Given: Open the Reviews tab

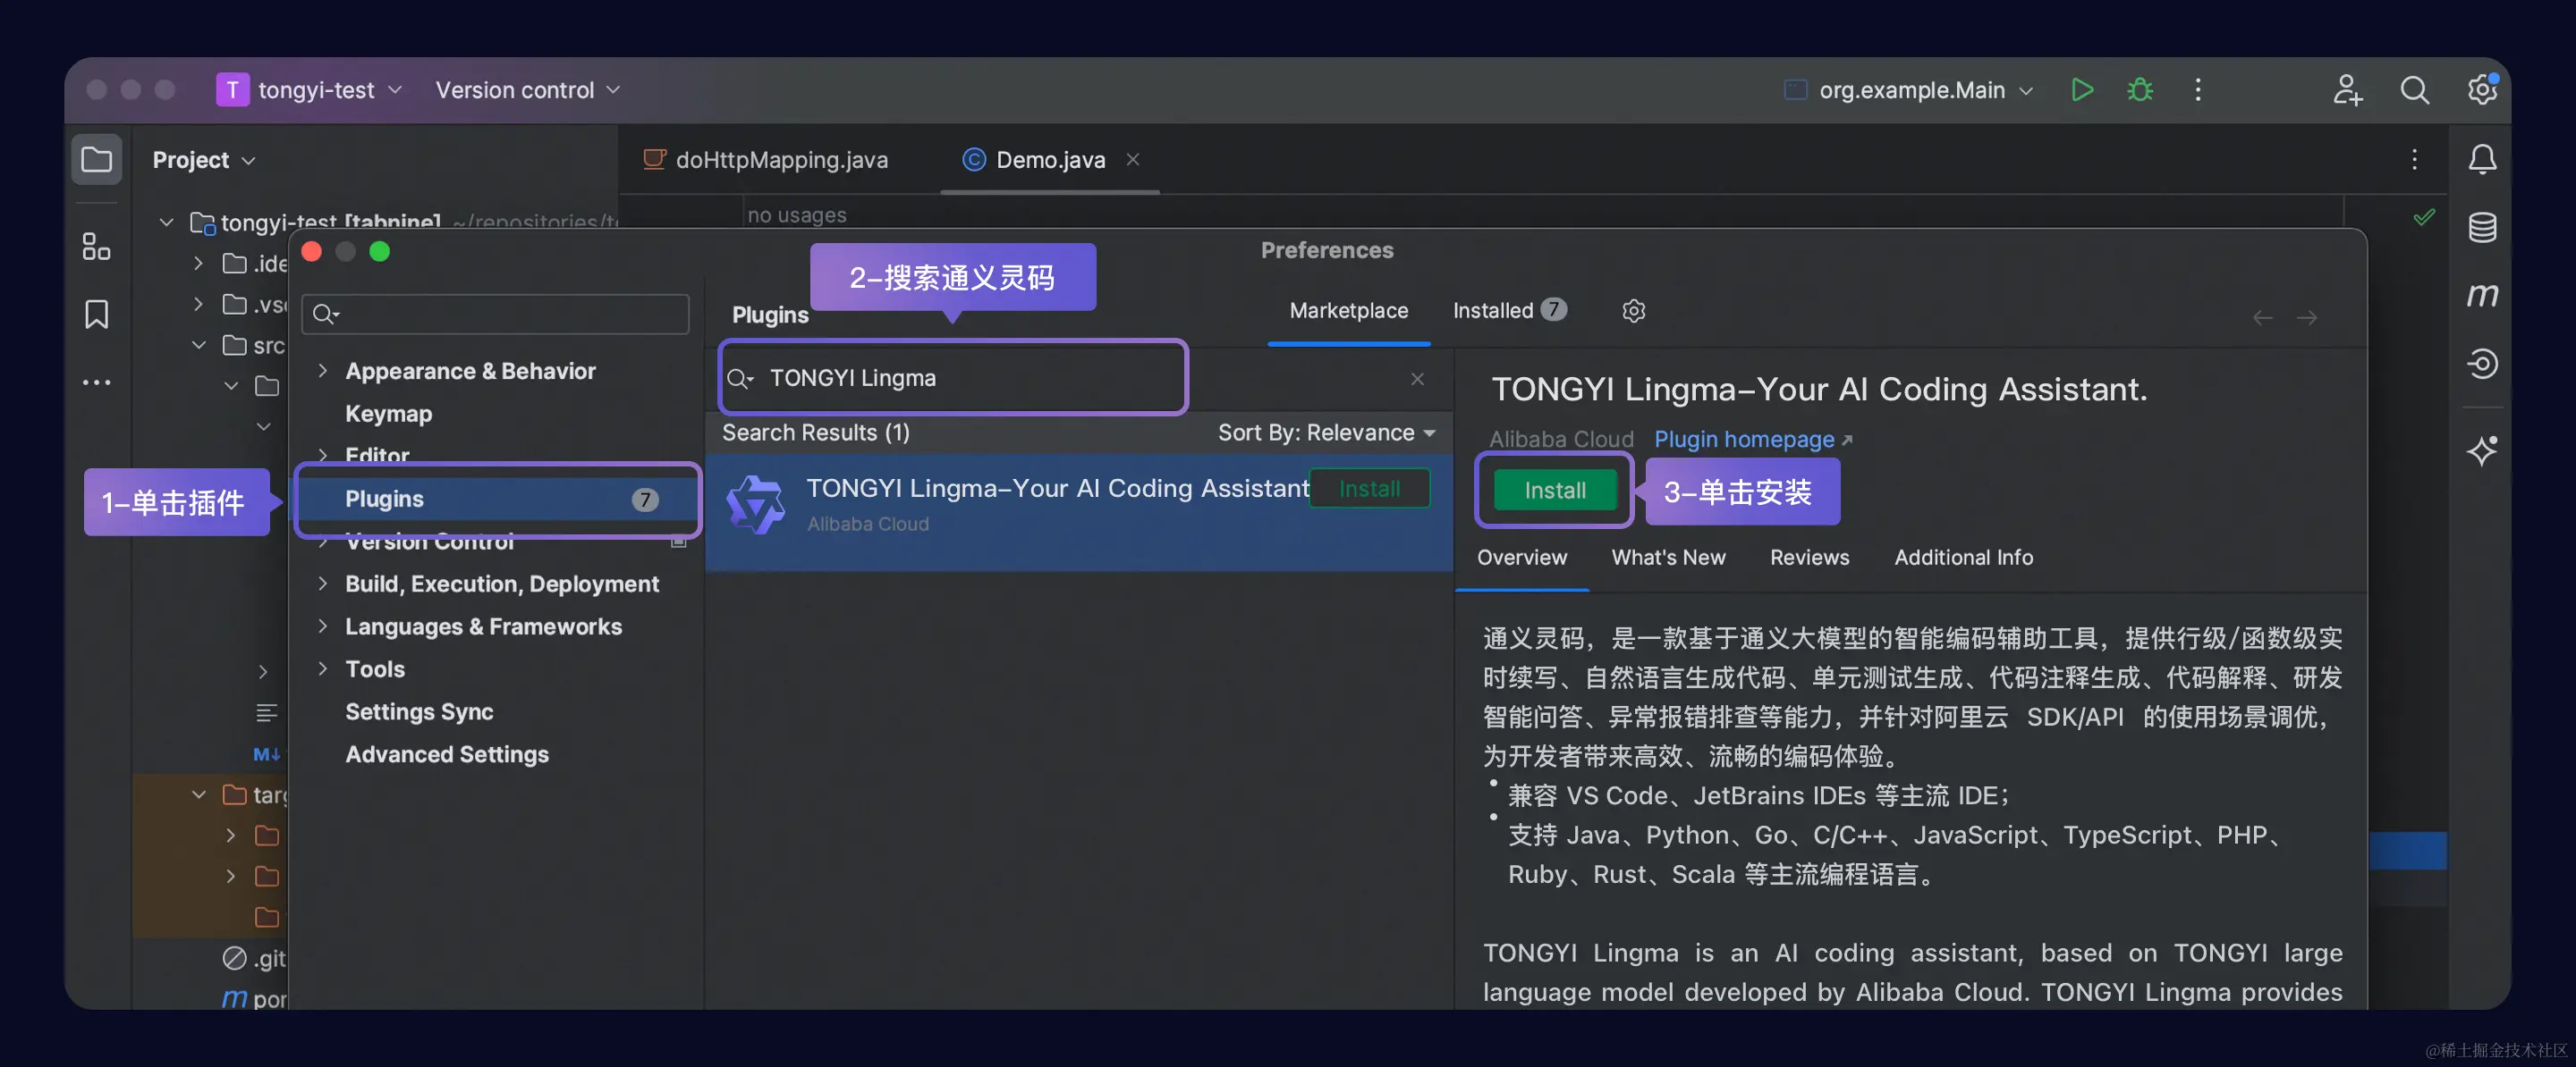Looking at the screenshot, I should [1809, 558].
